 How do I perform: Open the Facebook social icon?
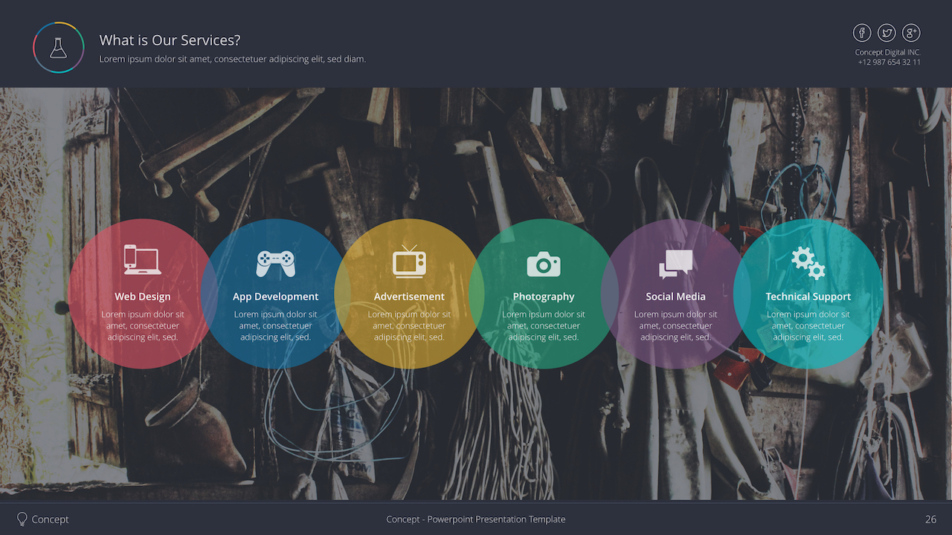862,33
